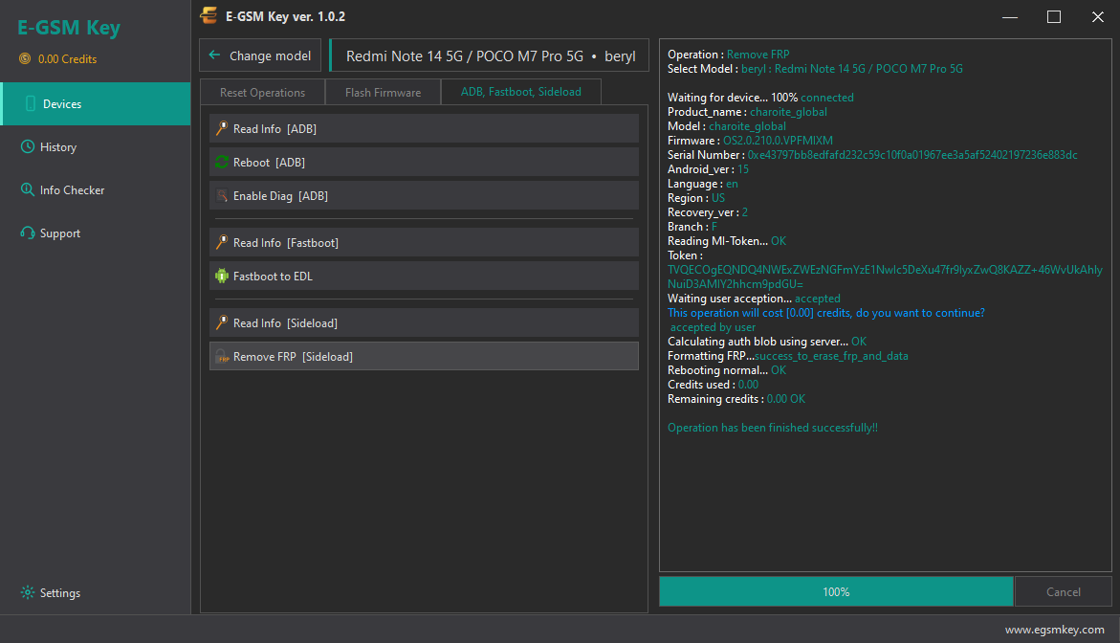Run Read Info [Fastboot]
Viewport: 1120px width, 643px height.
[x=425, y=243]
